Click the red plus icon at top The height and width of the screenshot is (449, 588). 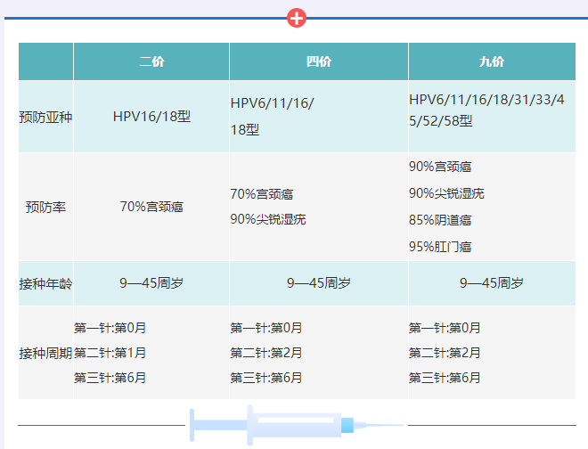click(x=297, y=17)
